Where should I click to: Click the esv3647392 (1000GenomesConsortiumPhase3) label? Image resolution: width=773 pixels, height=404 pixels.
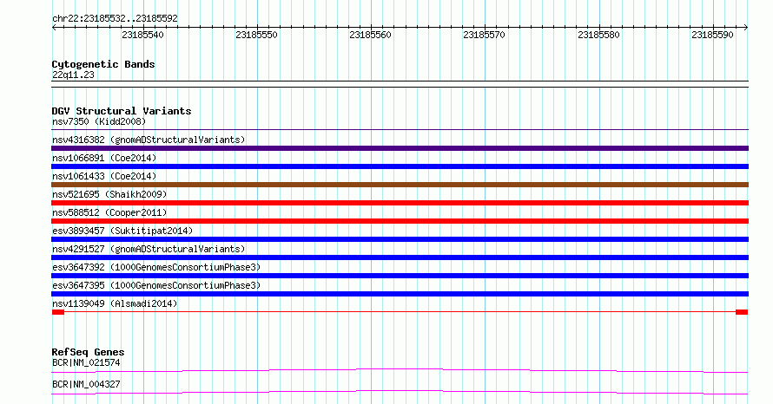pos(156,267)
